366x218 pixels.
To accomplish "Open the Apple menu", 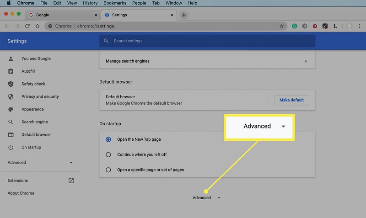I will 9,3.
